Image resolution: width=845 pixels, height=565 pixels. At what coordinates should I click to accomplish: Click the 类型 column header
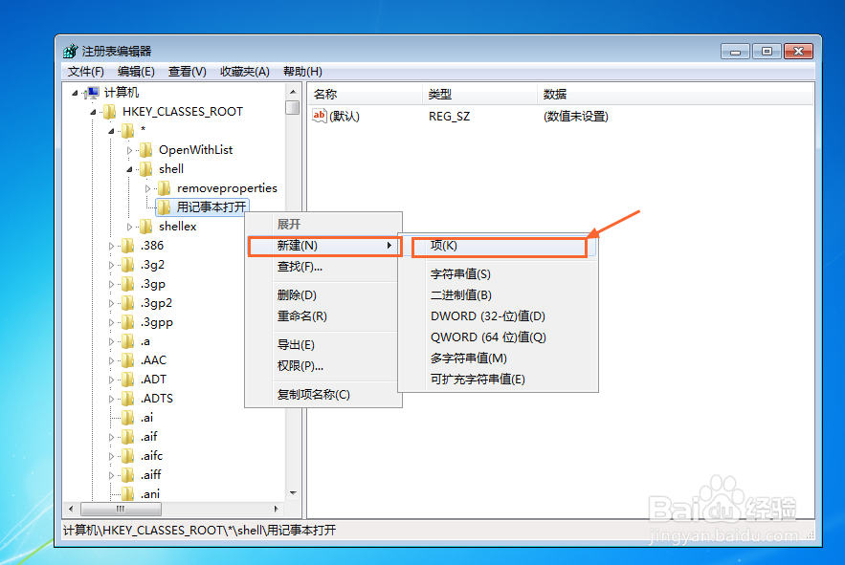click(x=479, y=95)
